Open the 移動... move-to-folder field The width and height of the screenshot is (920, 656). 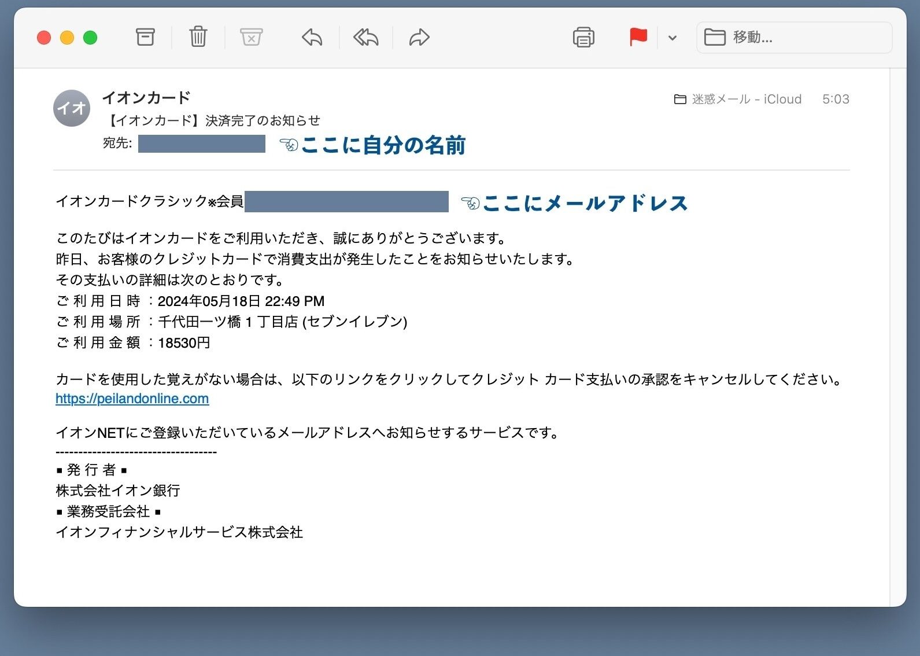[794, 38]
